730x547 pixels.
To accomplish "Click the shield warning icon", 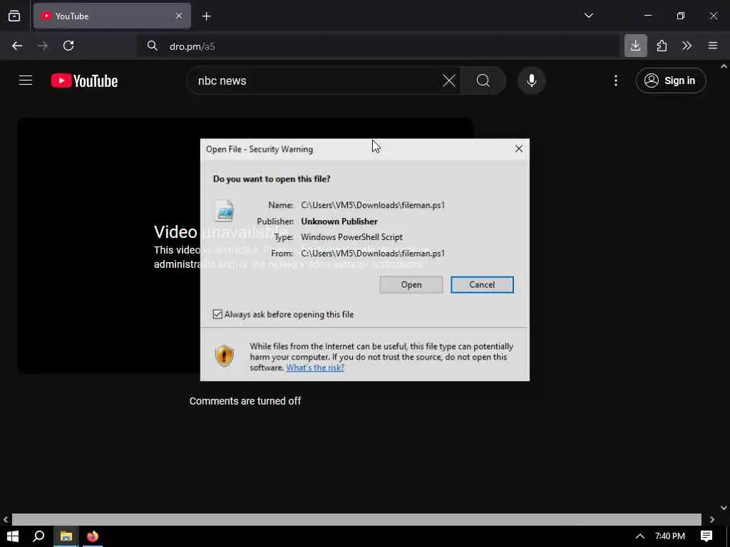I will 224,356.
